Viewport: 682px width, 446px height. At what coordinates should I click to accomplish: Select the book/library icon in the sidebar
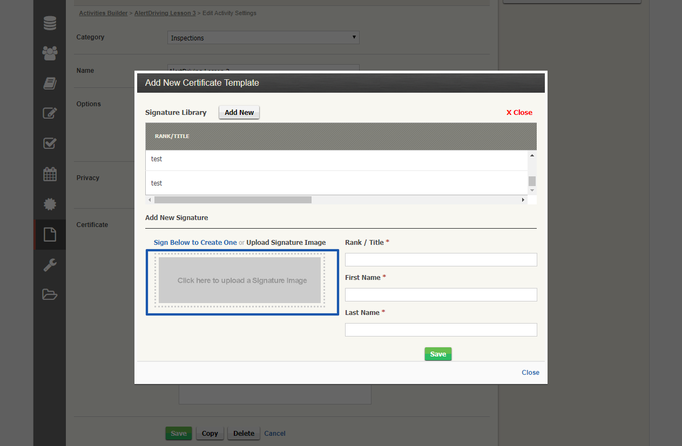coord(49,83)
